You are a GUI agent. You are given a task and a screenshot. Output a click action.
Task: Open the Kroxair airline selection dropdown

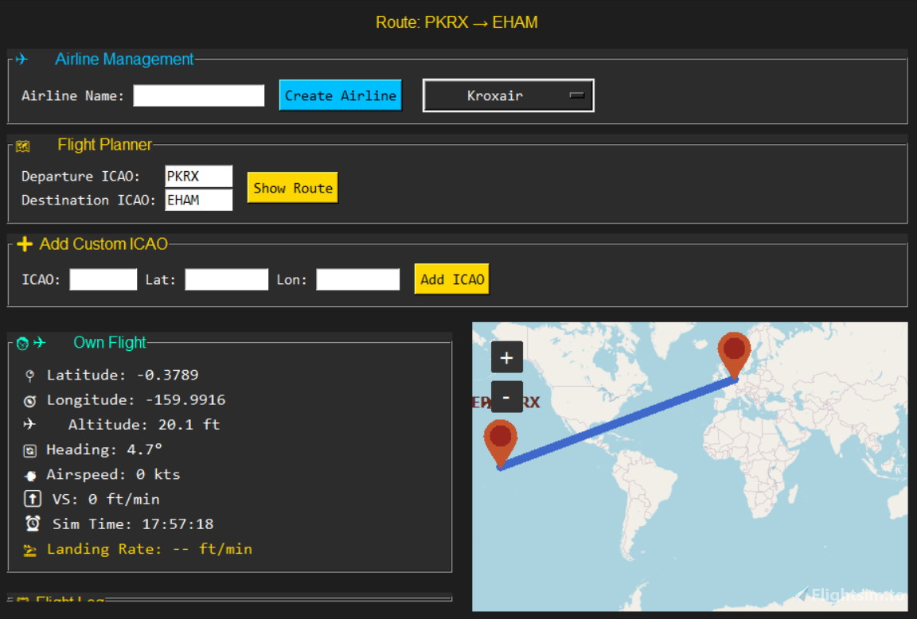[508, 95]
